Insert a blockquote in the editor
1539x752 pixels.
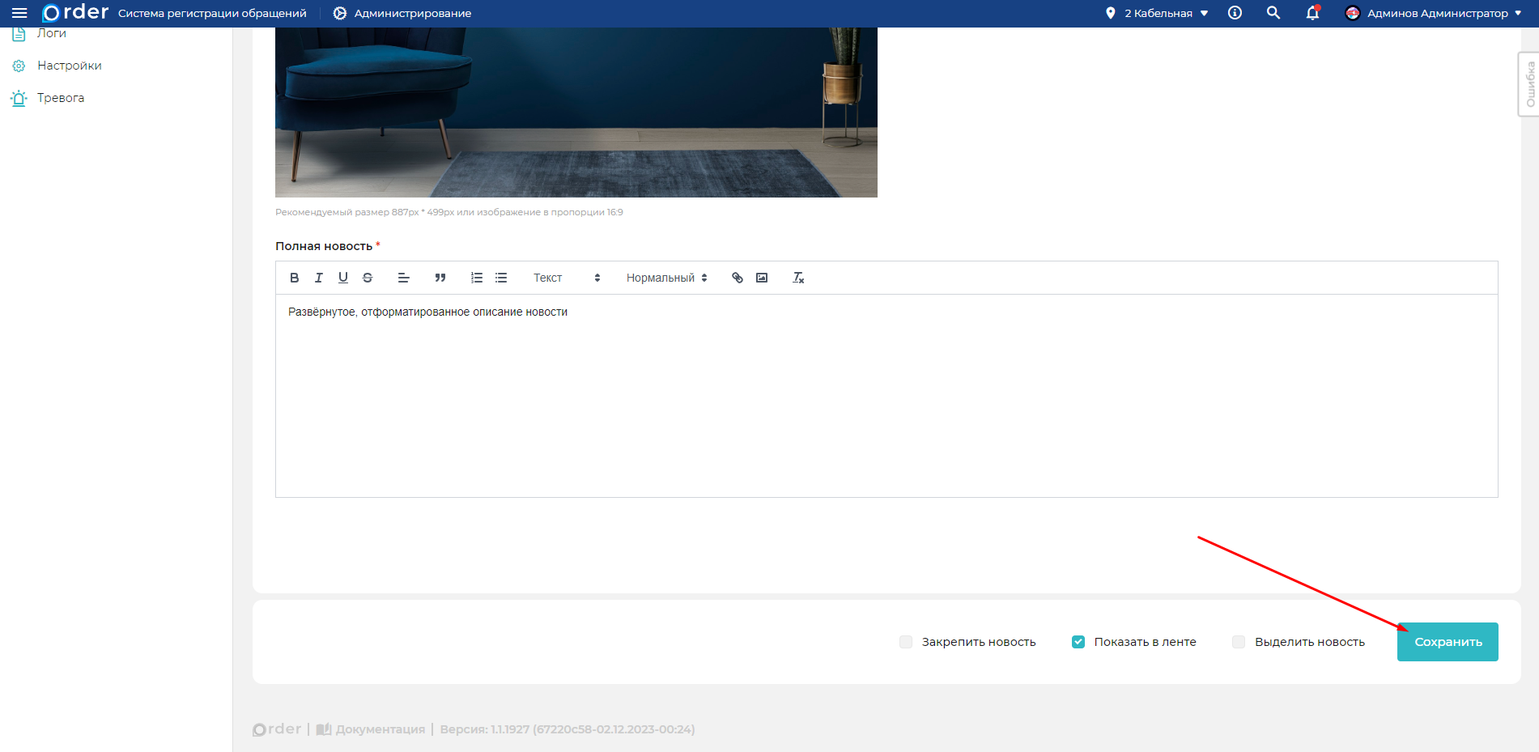(x=440, y=278)
